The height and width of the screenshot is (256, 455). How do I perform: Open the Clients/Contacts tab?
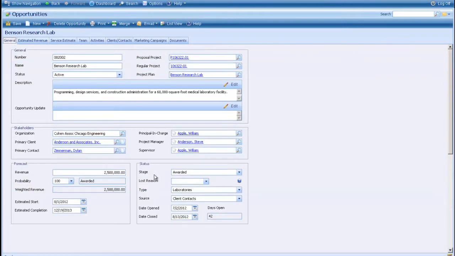[x=119, y=41]
